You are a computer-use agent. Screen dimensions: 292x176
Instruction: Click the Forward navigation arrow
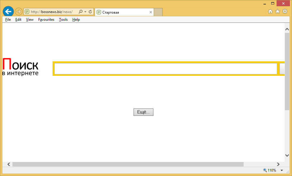click(18, 12)
